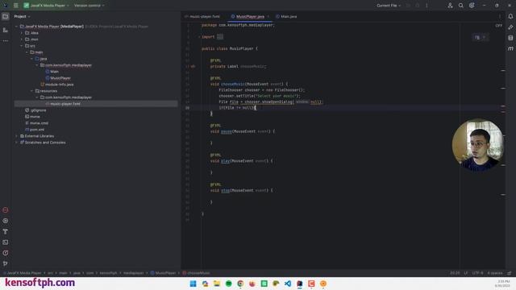Select Main class in project tree
The width and height of the screenshot is (516, 290).
point(54,72)
